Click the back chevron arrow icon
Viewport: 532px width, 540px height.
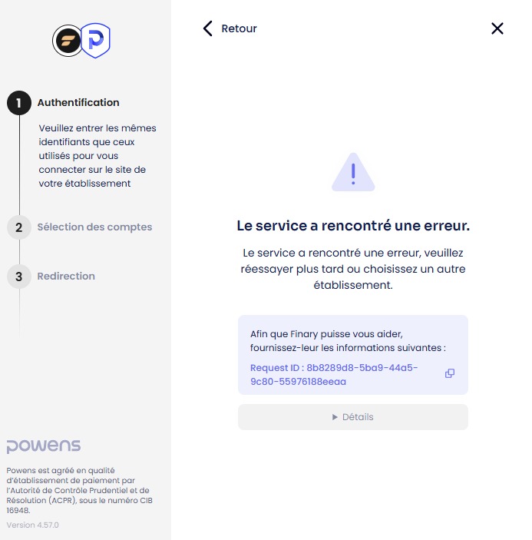point(207,28)
